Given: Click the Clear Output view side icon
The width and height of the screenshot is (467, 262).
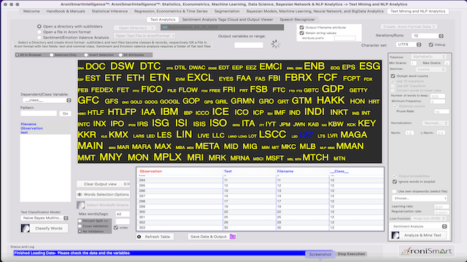Looking at the screenshot, I should click(126, 184).
